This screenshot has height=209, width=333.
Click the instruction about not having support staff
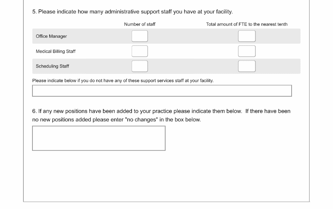123,80
